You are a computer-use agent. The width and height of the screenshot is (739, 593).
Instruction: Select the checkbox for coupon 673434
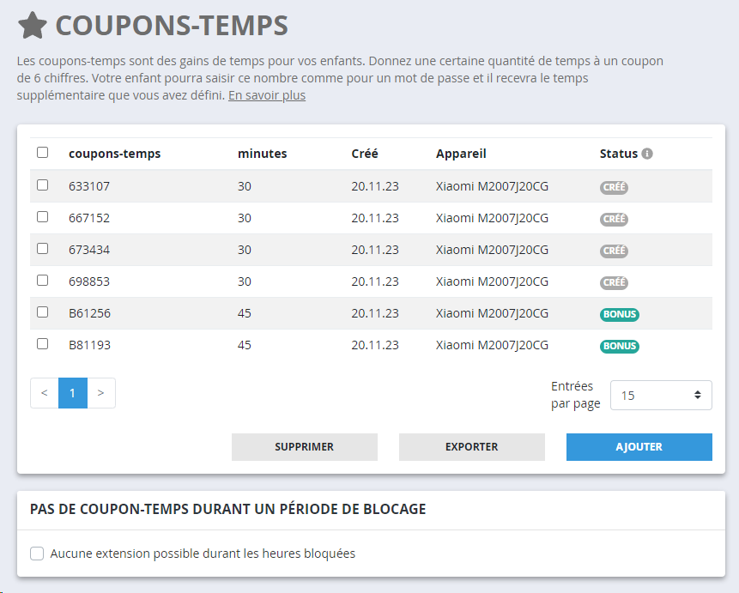coord(42,248)
